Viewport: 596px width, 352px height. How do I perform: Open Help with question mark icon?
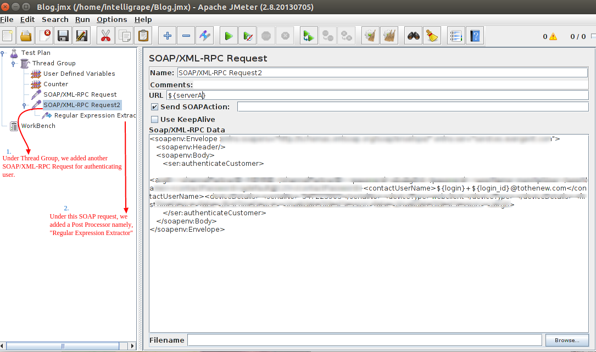click(x=475, y=36)
